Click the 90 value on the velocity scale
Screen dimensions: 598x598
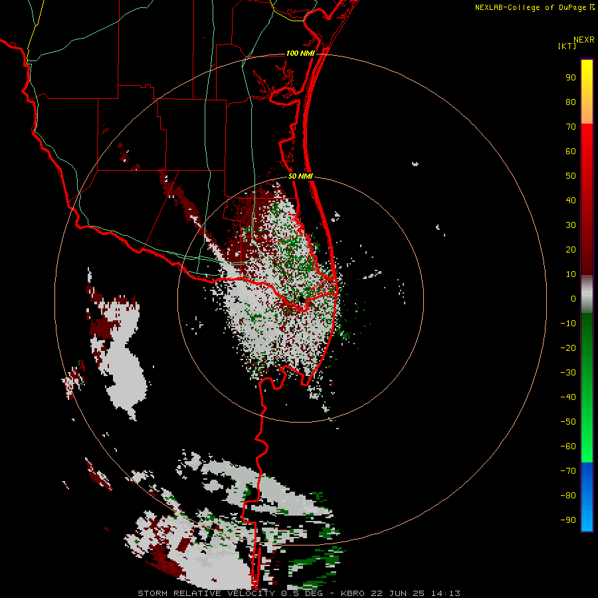point(571,78)
